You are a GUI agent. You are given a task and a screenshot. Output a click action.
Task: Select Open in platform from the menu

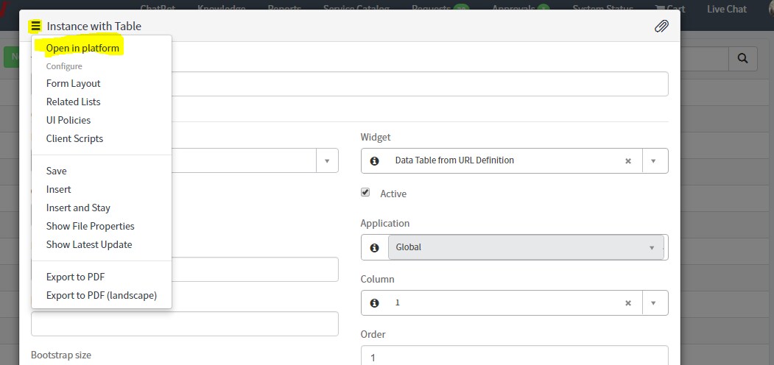point(82,48)
